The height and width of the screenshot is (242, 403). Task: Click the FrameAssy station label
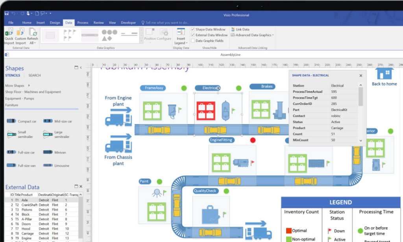click(x=153, y=88)
